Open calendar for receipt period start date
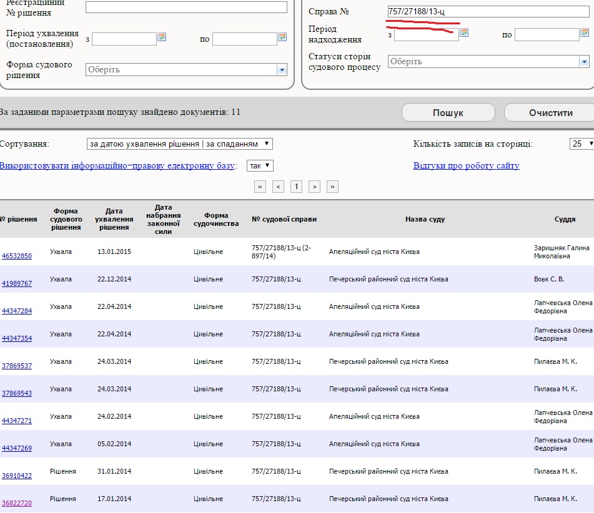Screen dimensions: 594x513 pyautogui.click(x=464, y=32)
